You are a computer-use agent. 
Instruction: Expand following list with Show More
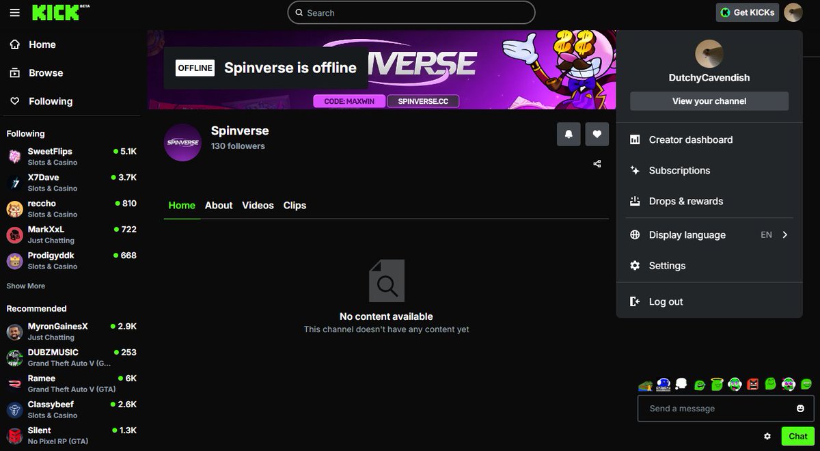pyautogui.click(x=26, y=286)
